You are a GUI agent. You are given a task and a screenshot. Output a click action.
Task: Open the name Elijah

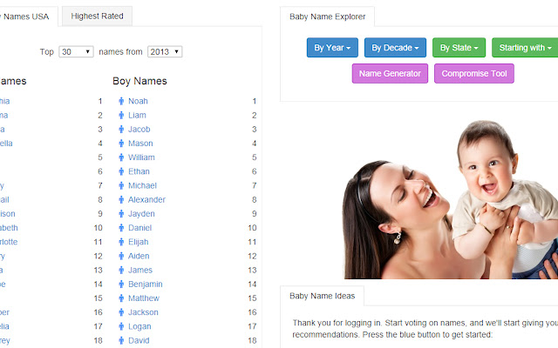pos(139,242)
